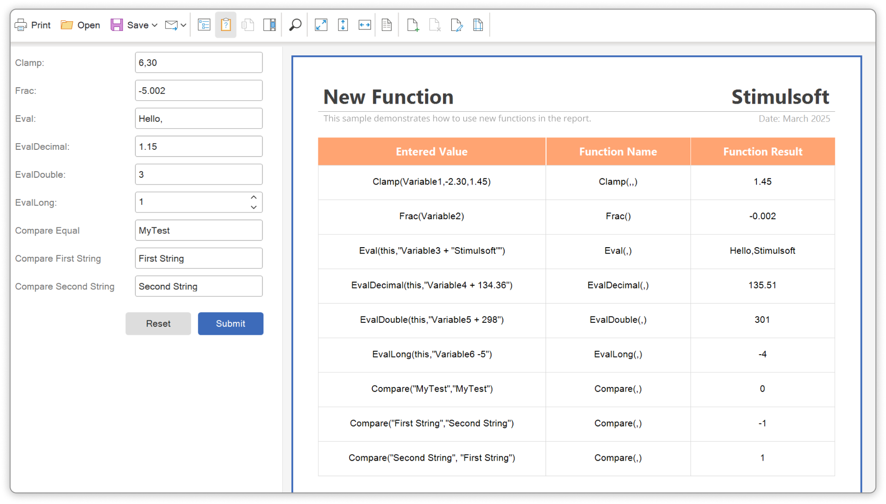Click edit page pencil icon
The width and height of the screenshot is (886, 504).
pos(456,25)
